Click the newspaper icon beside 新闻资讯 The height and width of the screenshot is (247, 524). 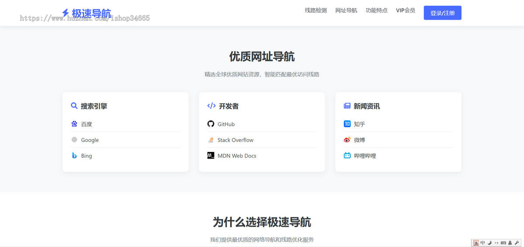(x=347, y=106)
